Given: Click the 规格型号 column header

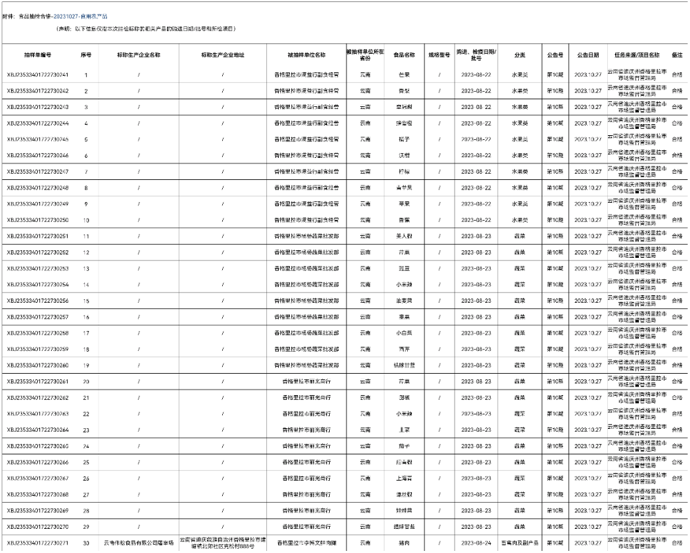Looking at the screenshot, I should coord(439,54).
